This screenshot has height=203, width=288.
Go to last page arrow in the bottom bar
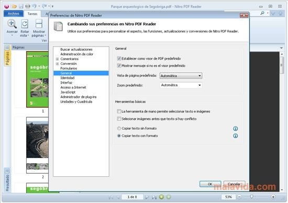tap(154, 197)
